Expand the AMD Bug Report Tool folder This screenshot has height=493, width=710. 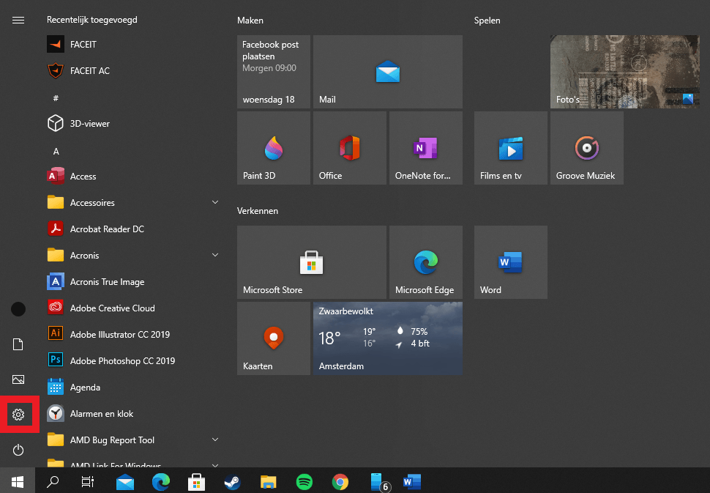(133, 440)
